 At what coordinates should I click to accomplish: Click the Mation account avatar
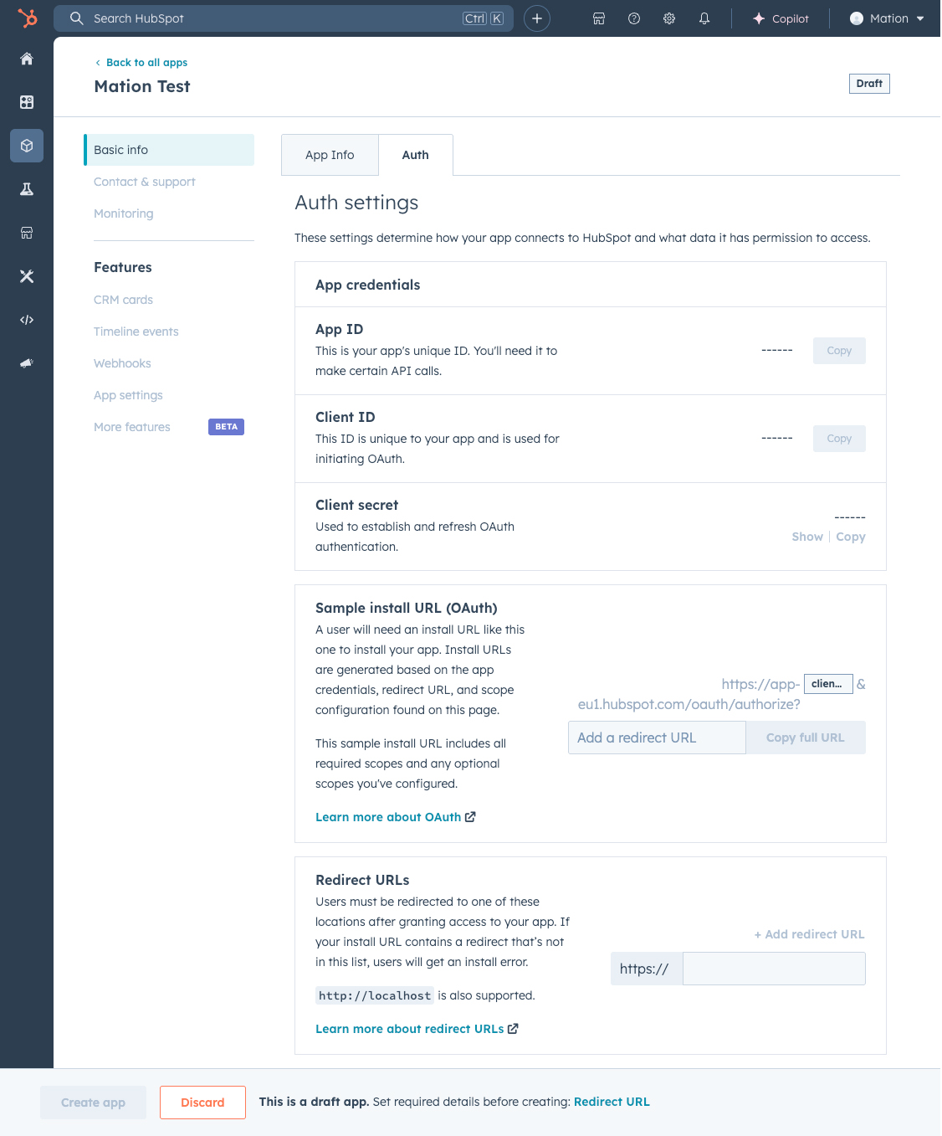857,18
